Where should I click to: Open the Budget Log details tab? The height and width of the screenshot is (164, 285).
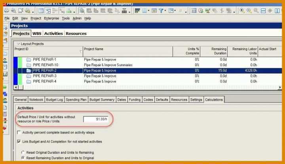pos(54,100)
